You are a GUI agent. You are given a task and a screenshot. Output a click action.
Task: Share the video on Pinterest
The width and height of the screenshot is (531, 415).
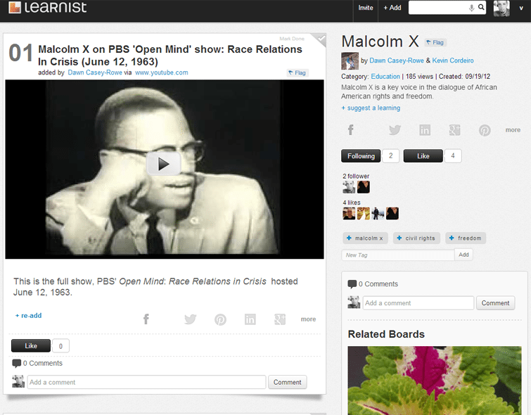click(x=220, y=319)
